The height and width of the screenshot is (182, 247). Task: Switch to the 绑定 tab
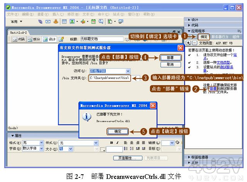pyautogui.click(x=203, y=36)
